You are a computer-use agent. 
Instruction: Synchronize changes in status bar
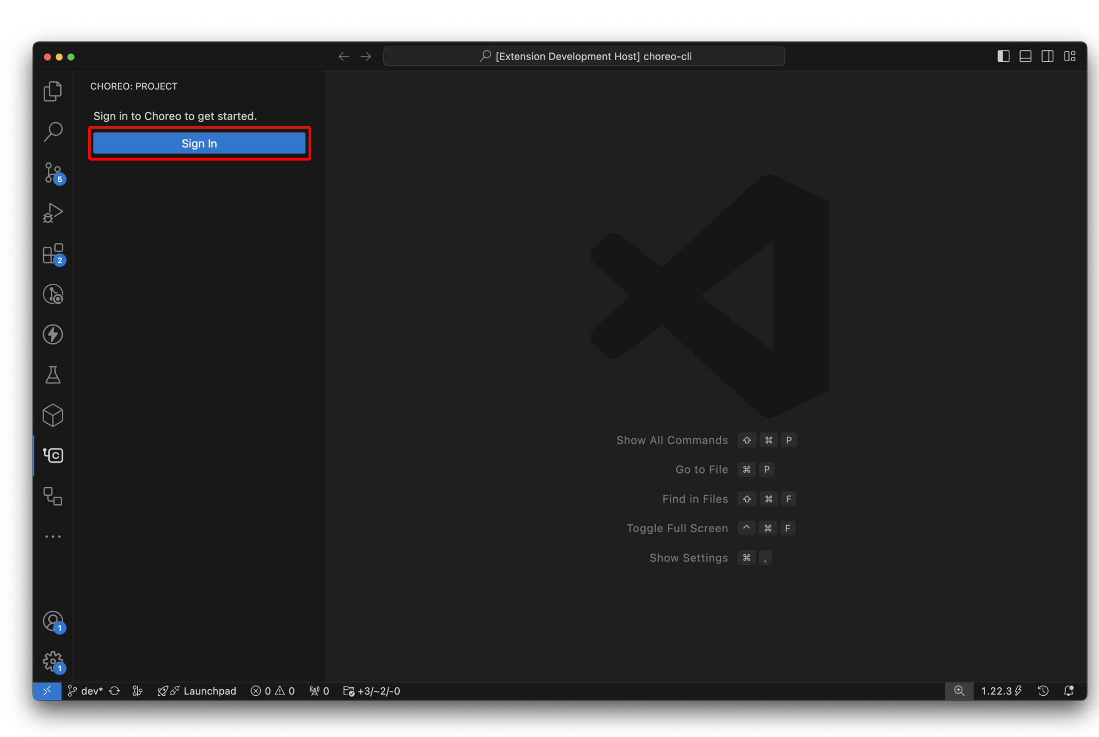[114, 691]
